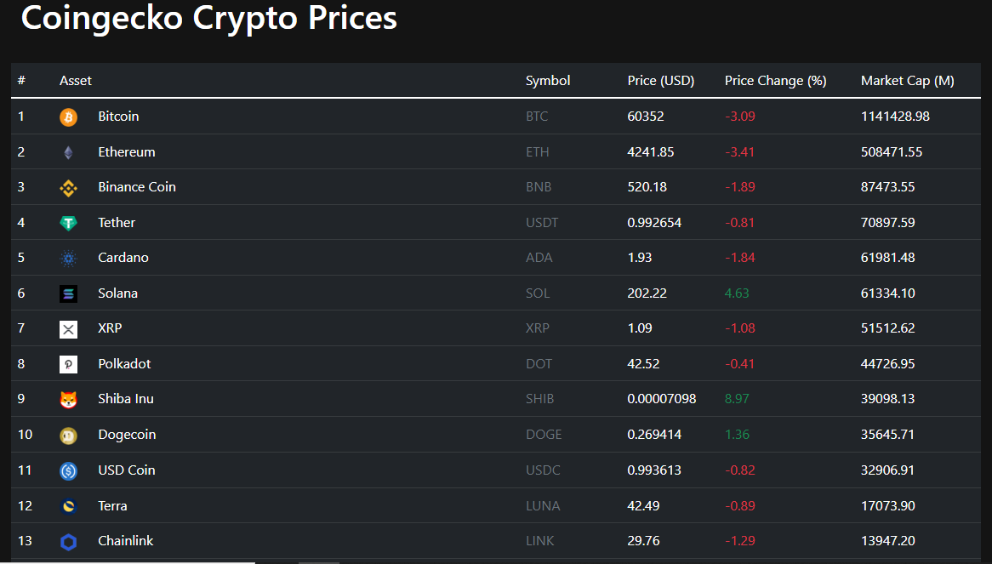Select the Solana logo icon
Viewport: 992px width, 564px height.
tap(68, 293)
